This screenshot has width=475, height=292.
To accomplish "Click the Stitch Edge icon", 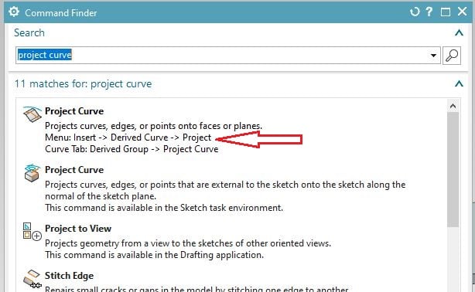I will coord(32,279).
